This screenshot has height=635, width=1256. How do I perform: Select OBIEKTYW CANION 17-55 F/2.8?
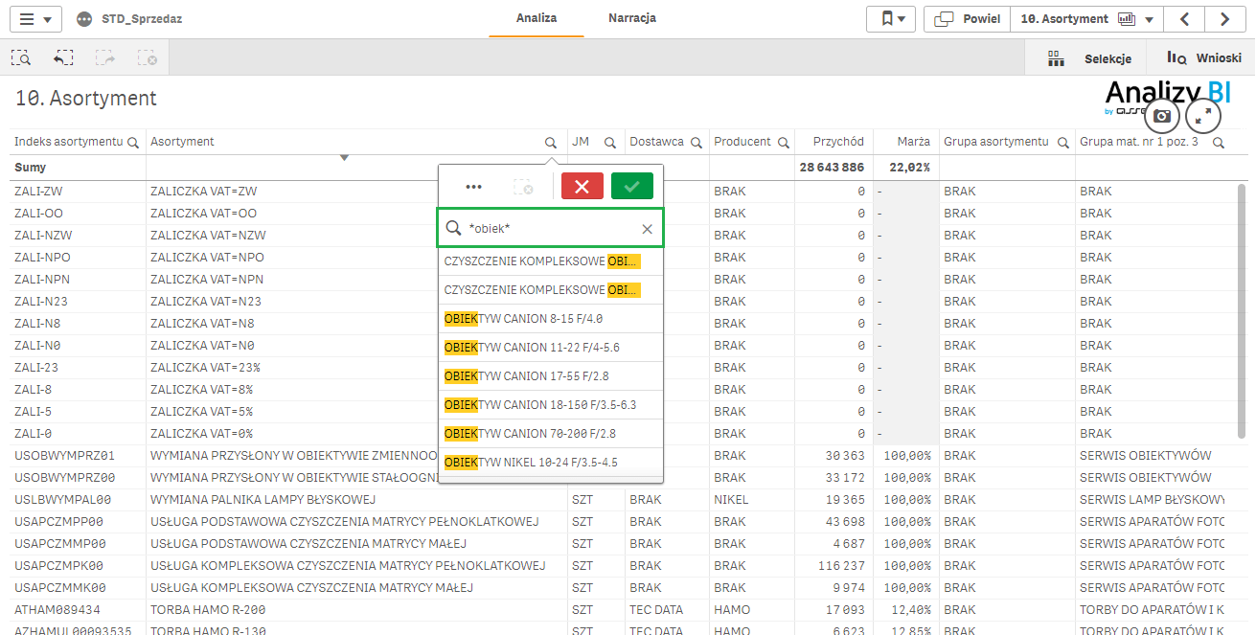click(x=551, y=376)
